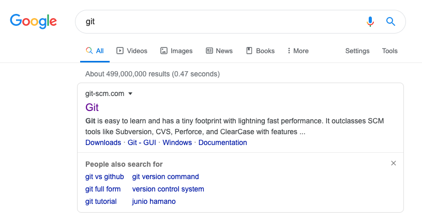
Task: Open the Git result title link
Action: pyautogui.click(x=92, y=107)
